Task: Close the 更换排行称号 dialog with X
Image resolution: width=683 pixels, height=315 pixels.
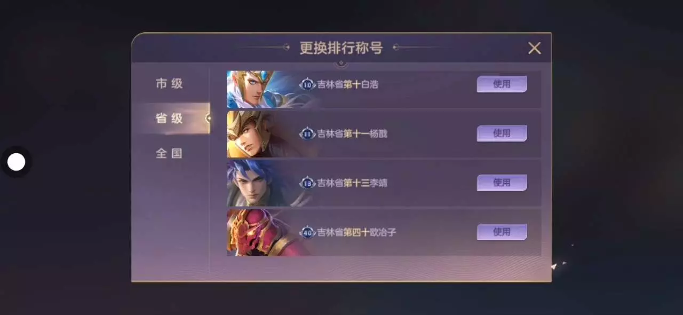Action: click(534, 48)
